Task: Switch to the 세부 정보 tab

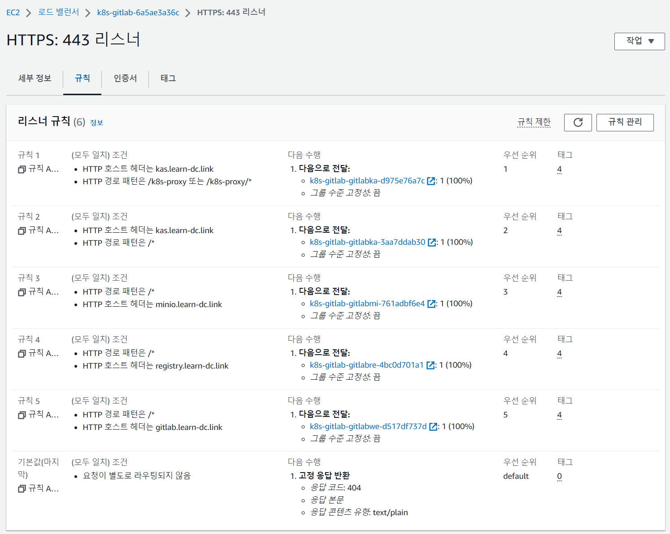Action: (35, 78)
